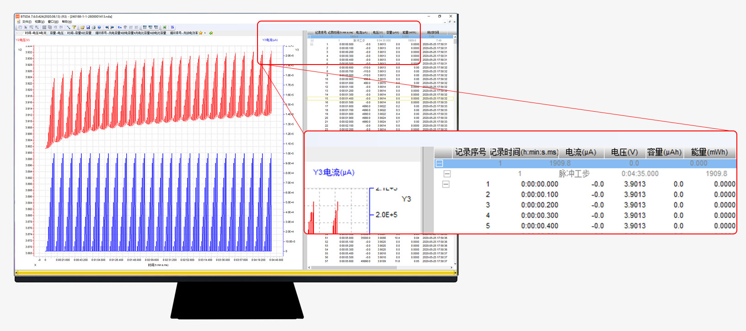Select record row 57 in the table
Screen dimensions: 746x331
[381, 261]
